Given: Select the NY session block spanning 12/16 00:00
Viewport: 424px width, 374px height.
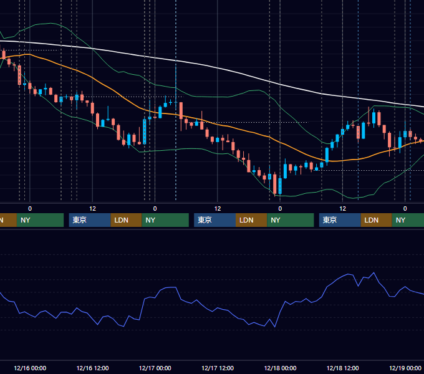Looking at the screenshot, I should tap(40, 220).
